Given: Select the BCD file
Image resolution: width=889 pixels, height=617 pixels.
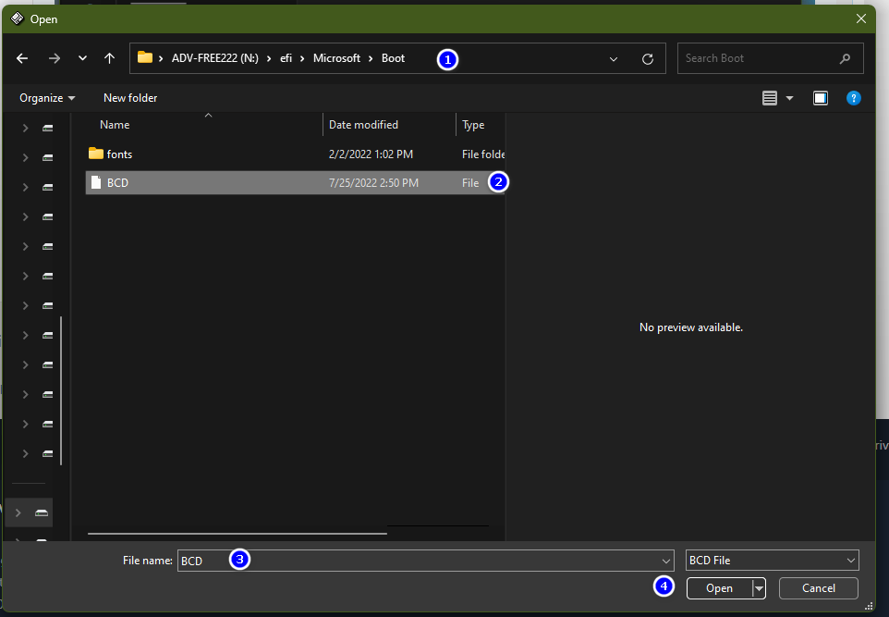Looking at the screenshot, I should pyautogui.click(x=296, y=182).
